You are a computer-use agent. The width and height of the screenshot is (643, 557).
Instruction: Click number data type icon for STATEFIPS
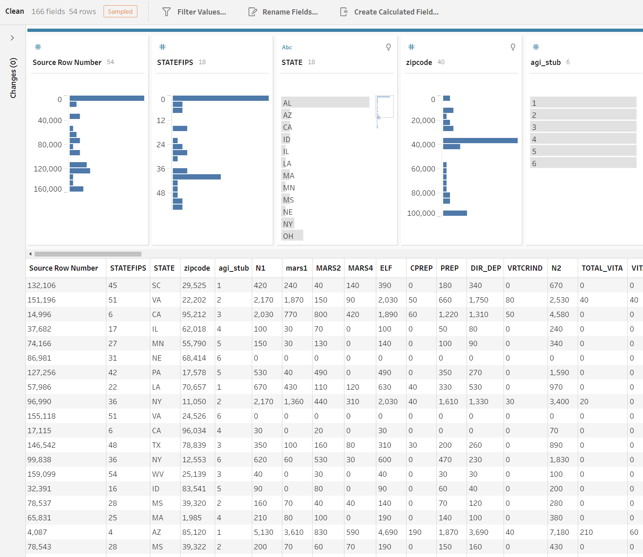[162, 47]
